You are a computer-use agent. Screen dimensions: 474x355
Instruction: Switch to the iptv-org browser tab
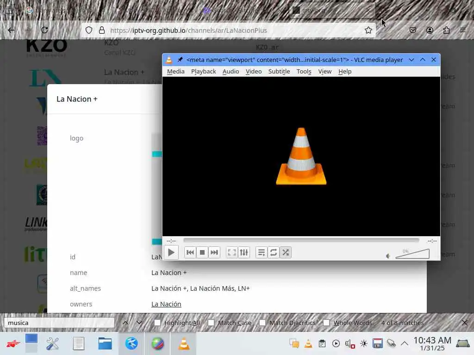(x=332, y=10)
